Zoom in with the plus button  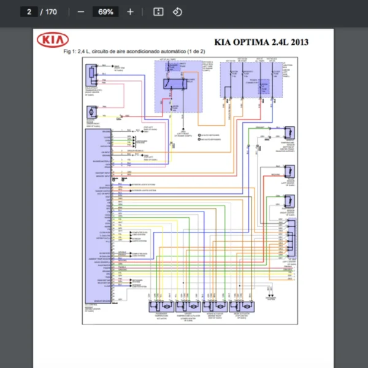pyautogui.click(x=130, y=12)
